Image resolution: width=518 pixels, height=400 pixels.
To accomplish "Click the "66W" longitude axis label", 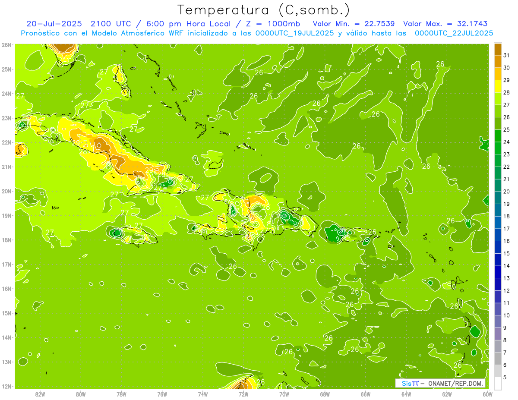I will pos(366,394).
